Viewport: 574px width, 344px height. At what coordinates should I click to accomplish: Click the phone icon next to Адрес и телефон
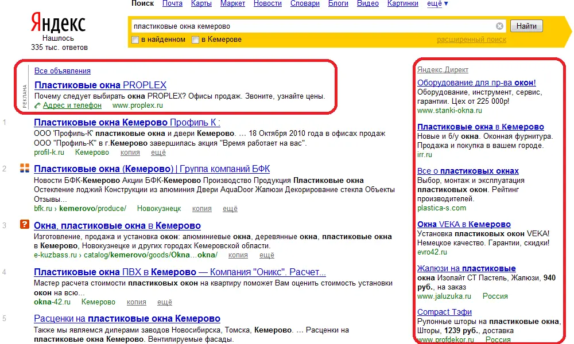point(37,105)
